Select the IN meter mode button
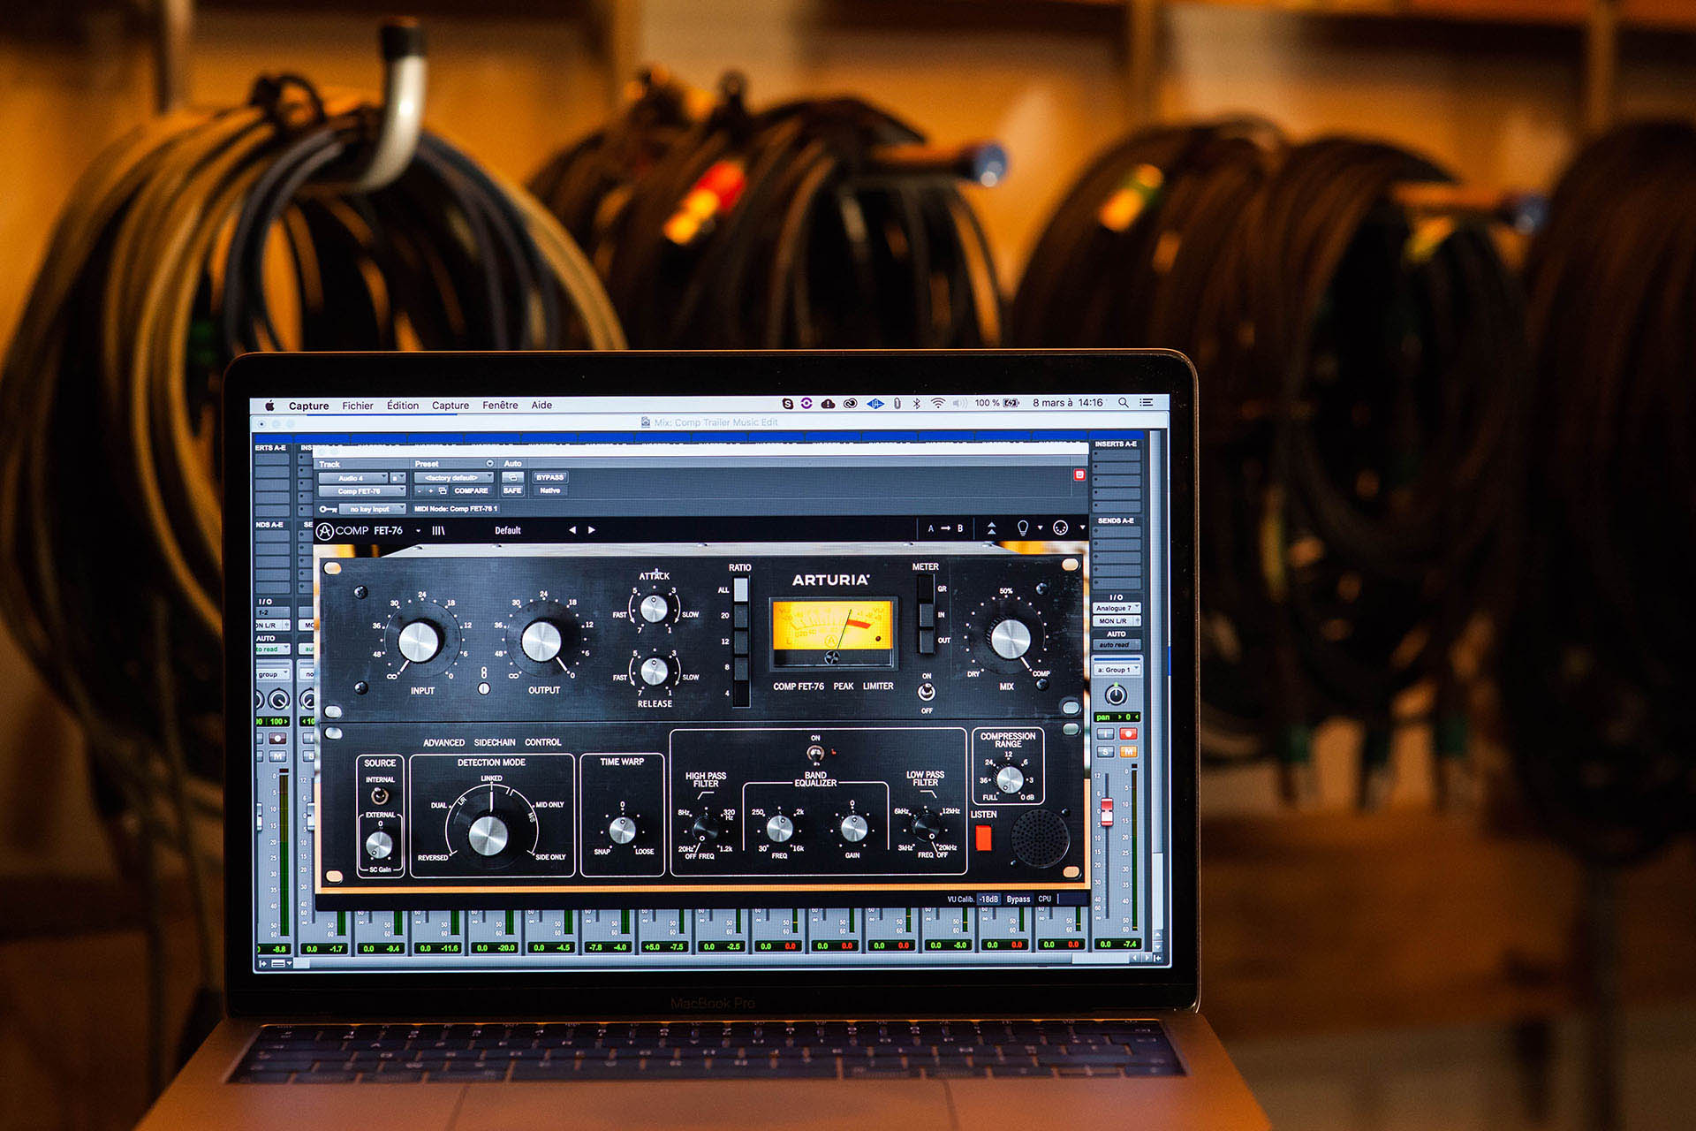Viewport: 1696px width, 1131px height. pos(925,614)
